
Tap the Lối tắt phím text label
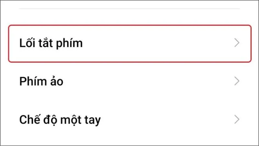51,43
